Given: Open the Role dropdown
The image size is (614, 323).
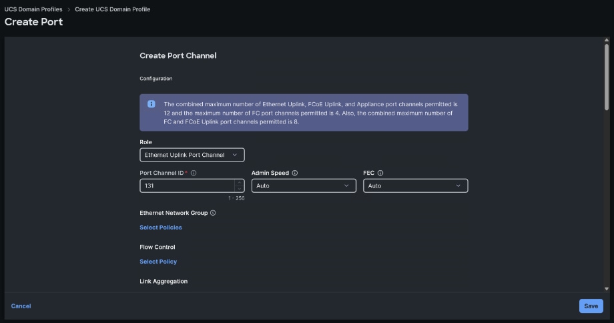Looking at the screenshot, I should tap(192, 155).
